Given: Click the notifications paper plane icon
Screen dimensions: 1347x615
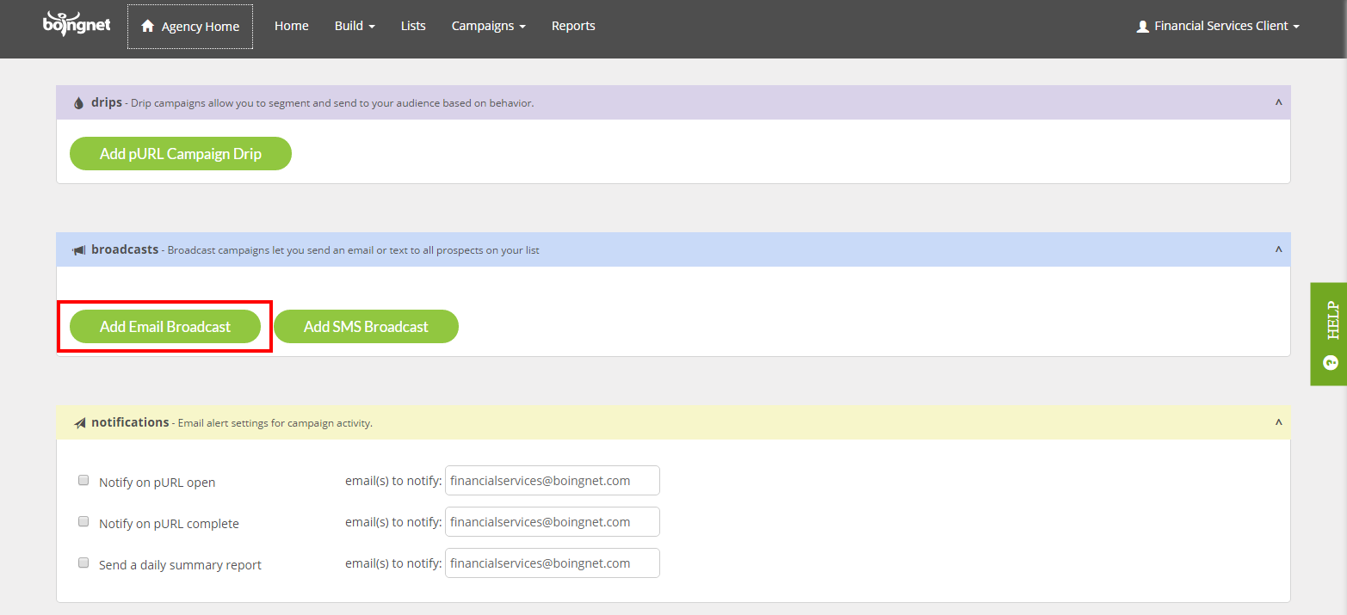Looking at the screenshot, I should tap(79, 423).
